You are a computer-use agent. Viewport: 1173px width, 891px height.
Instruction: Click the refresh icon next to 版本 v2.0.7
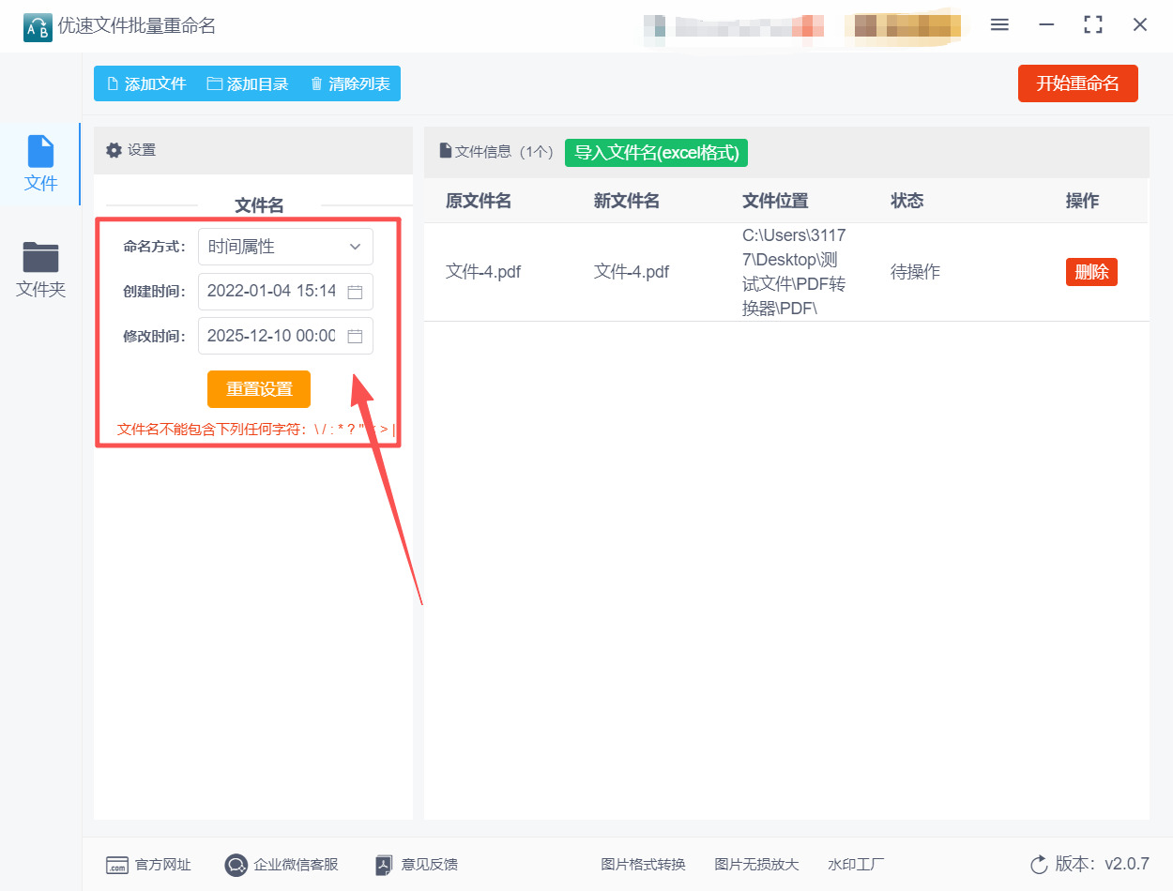pos(1038,865)
